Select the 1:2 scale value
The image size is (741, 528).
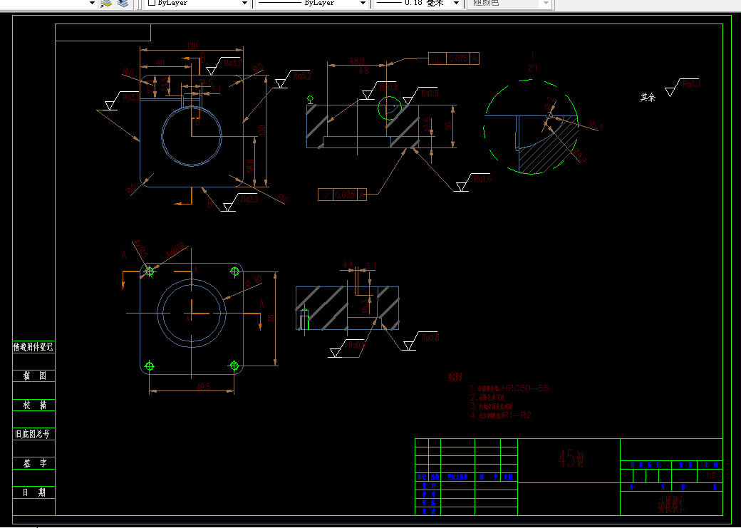point(710,475)
